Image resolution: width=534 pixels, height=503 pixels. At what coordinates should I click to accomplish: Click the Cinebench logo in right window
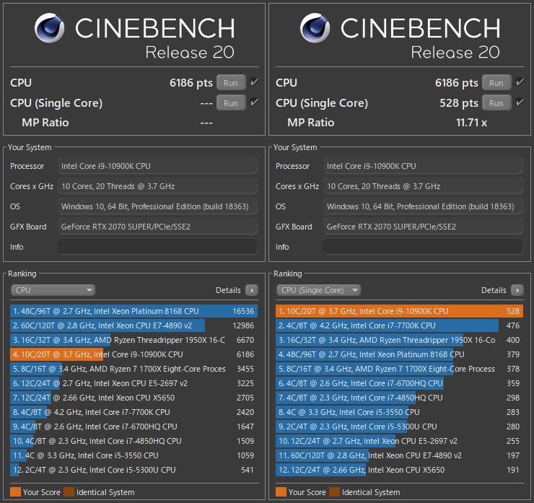[315, 28]
